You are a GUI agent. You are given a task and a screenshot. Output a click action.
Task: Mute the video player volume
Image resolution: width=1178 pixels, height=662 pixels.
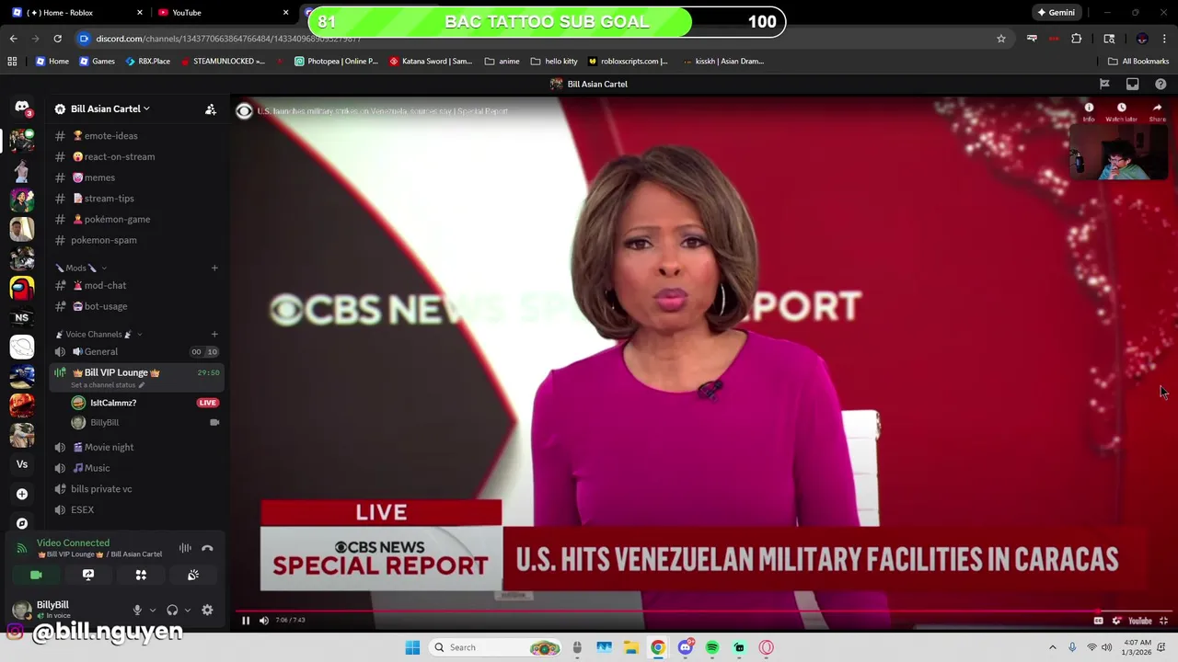[x=264, y=621]
